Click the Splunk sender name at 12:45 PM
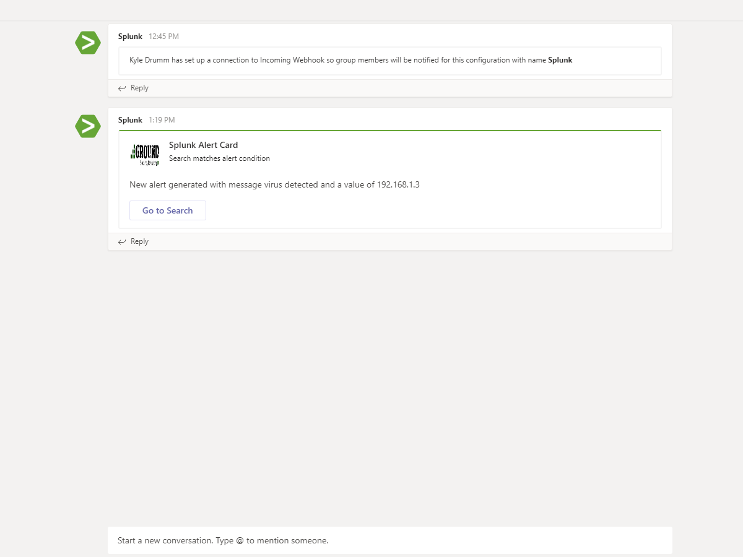 [x=130, y=37]
